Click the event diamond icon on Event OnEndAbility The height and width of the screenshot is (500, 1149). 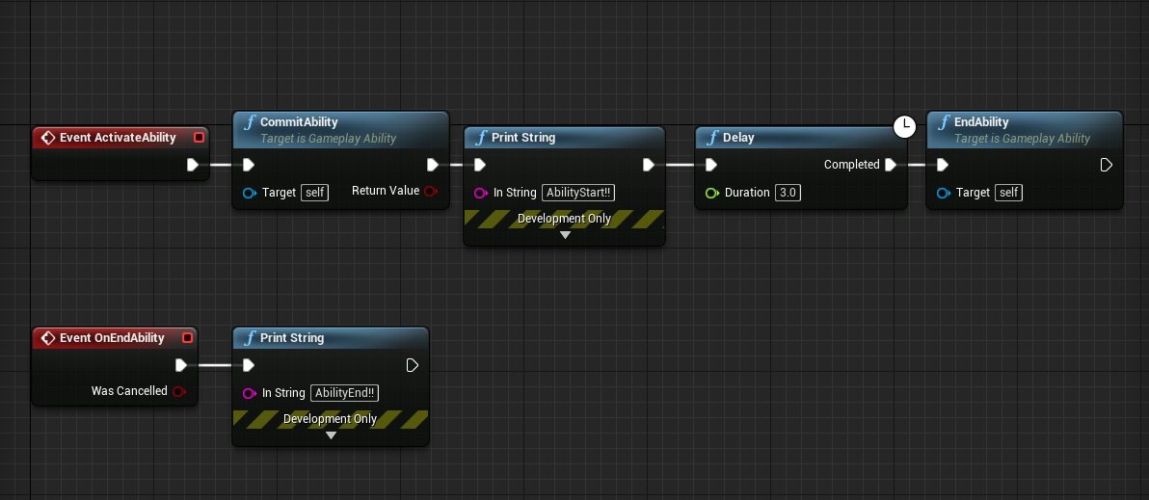[47, 337]
